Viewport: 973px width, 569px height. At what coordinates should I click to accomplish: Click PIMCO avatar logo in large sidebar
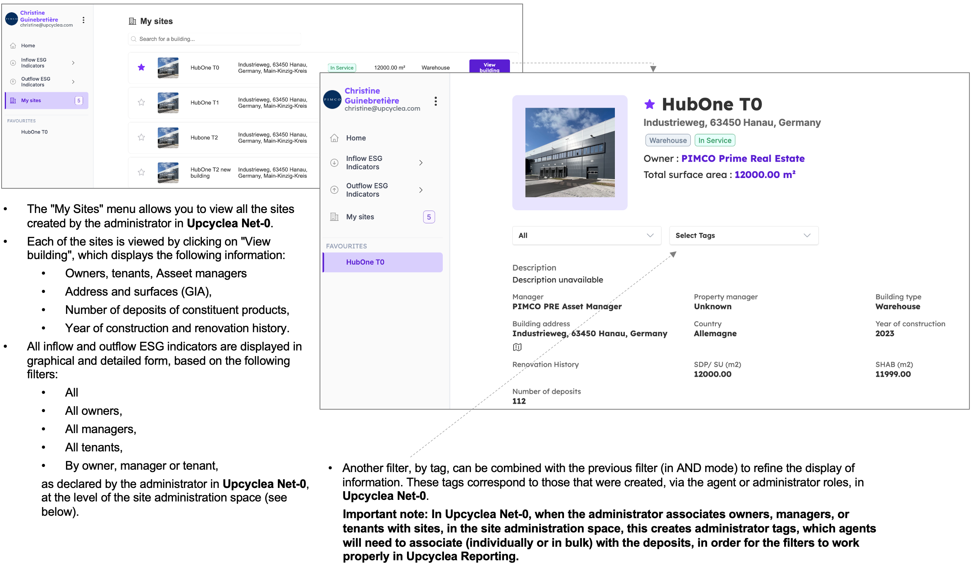coord(332,100)
